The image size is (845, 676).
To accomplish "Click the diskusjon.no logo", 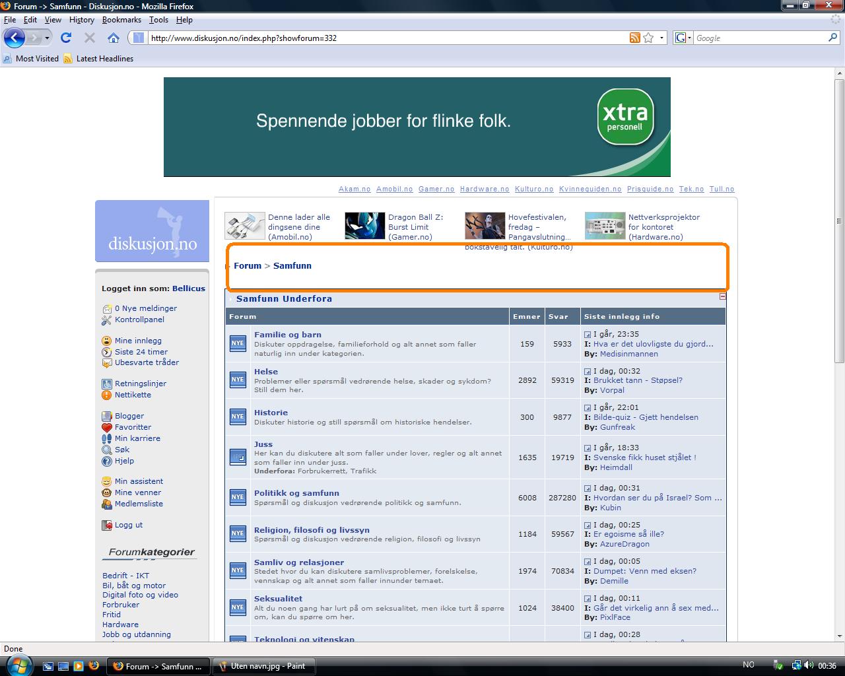I will [x=152, y=231].
